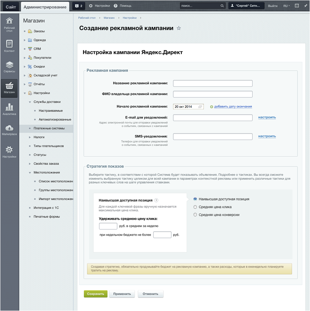Click the pin icon in the top bar

306,6
